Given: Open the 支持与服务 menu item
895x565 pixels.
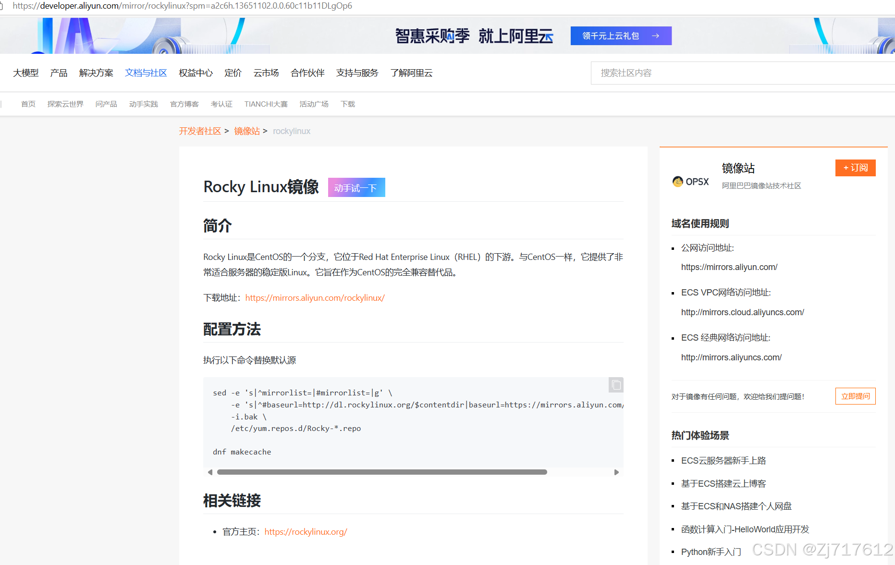Looking at the screenshot, I should coord(357,73).
